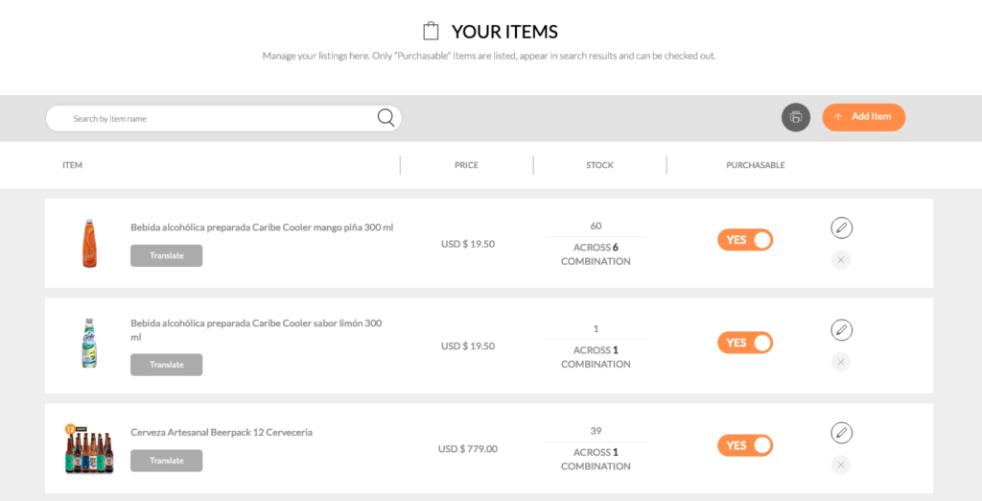Viewport: 982px width, 501px height.
Task: Disable purchasable for Caribe Cooler sabor limón
Action: (x=745, y=343)
